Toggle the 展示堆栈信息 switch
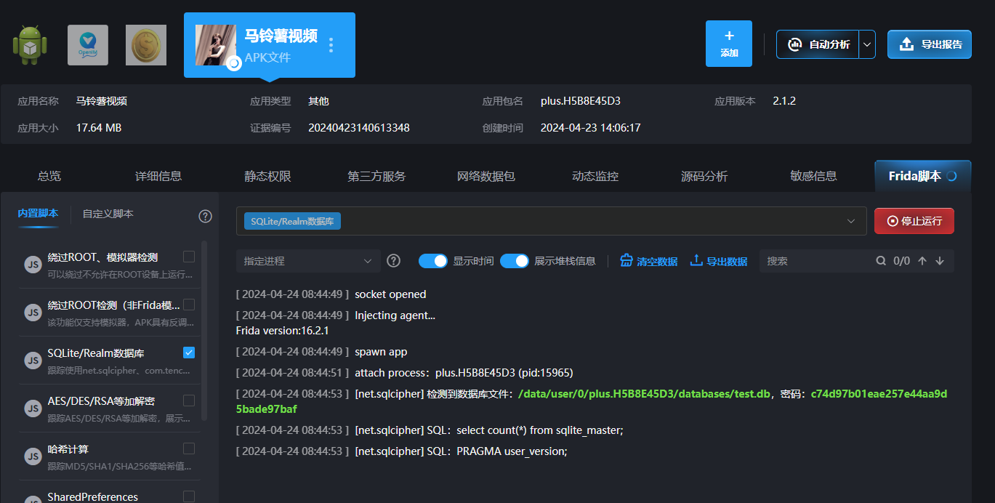This screenshot has height=503, width=995. pyautogui.click(x=515, y=261)
